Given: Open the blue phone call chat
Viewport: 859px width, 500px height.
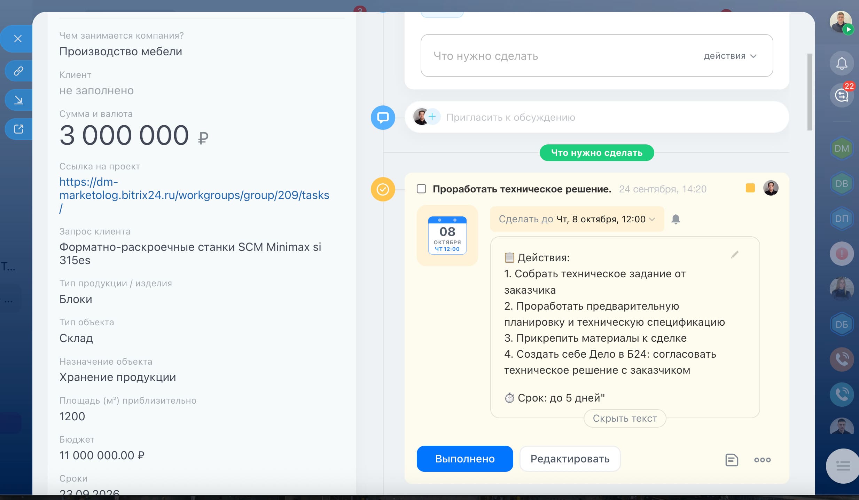Looking at the screenshot, I should [842, 395].
